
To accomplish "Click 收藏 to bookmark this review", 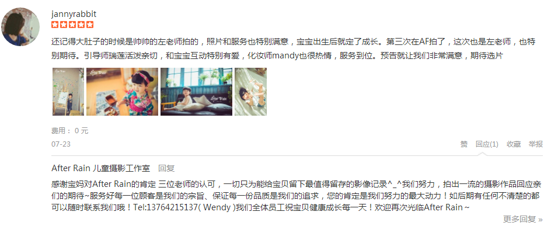I will coord(514,144).
